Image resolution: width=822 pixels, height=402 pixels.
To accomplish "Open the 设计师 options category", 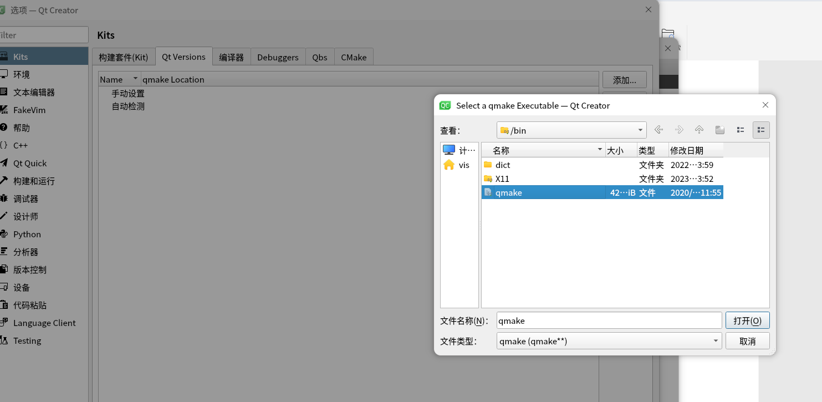I will click(44, 216).
